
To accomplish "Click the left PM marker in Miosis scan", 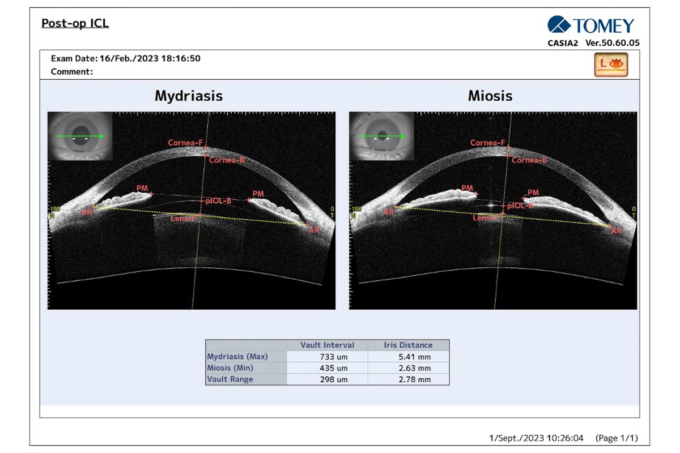I will (467, 189).
